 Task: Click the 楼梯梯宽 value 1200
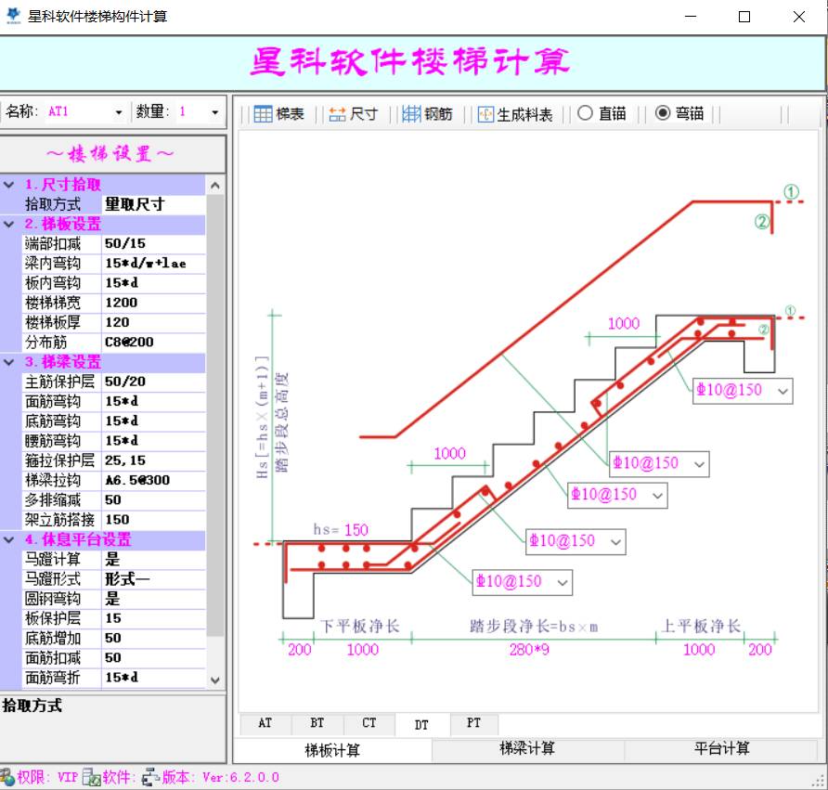coord(153,304)
